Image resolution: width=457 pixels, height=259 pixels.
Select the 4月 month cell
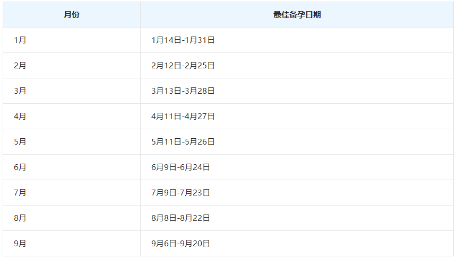point(20,117)
